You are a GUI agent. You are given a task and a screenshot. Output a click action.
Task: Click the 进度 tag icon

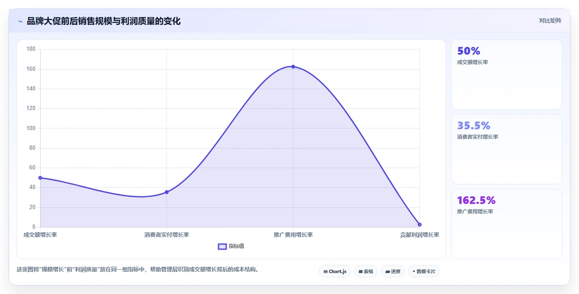387,271
